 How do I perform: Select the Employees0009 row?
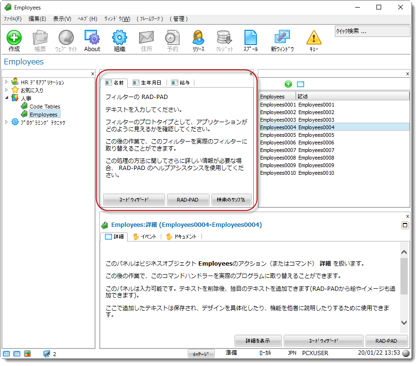pyautogui.click(x=334, y=165)
